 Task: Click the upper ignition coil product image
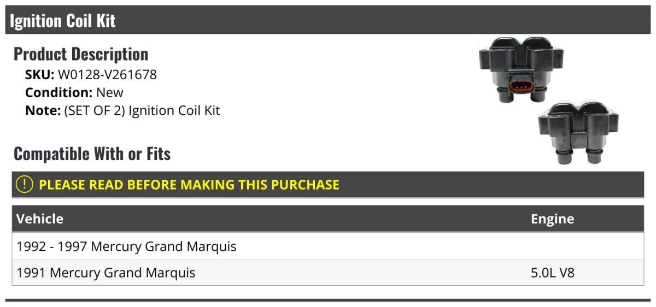521,69
